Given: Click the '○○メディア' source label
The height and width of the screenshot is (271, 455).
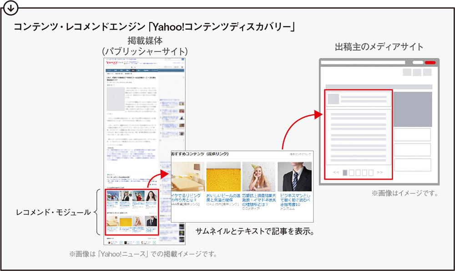Looking at the screenshot, I should (251, 209).
